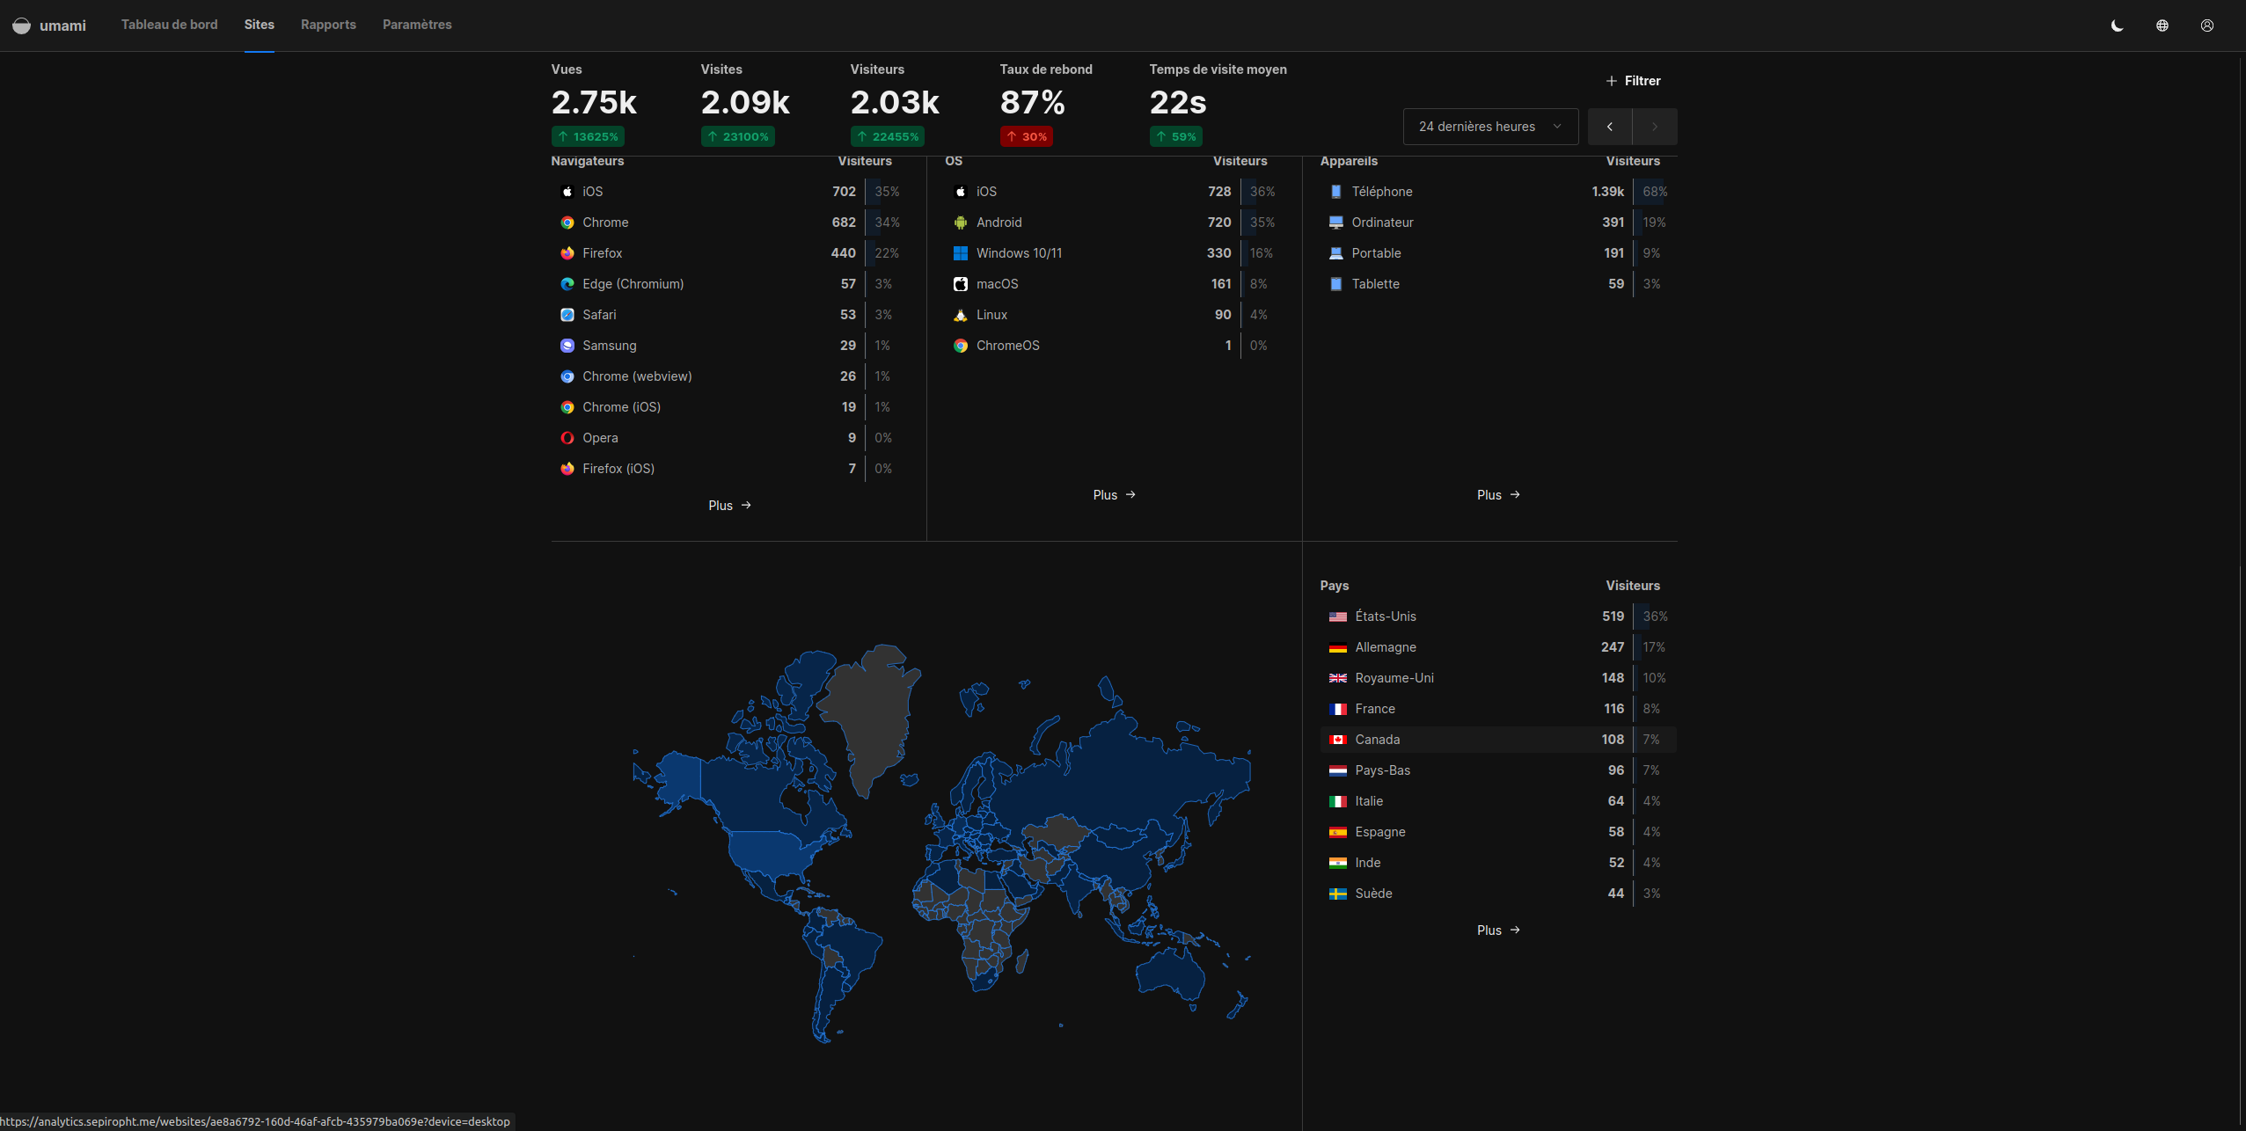This screenshot has height=1131, width=2246.
Task: Click the previous period chevron
Action: point(1610,126)
